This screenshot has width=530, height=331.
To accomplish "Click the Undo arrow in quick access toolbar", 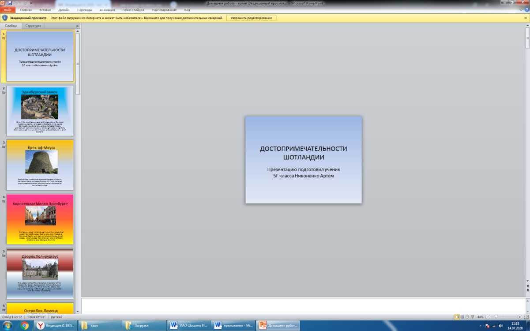I will click(16, 3).
